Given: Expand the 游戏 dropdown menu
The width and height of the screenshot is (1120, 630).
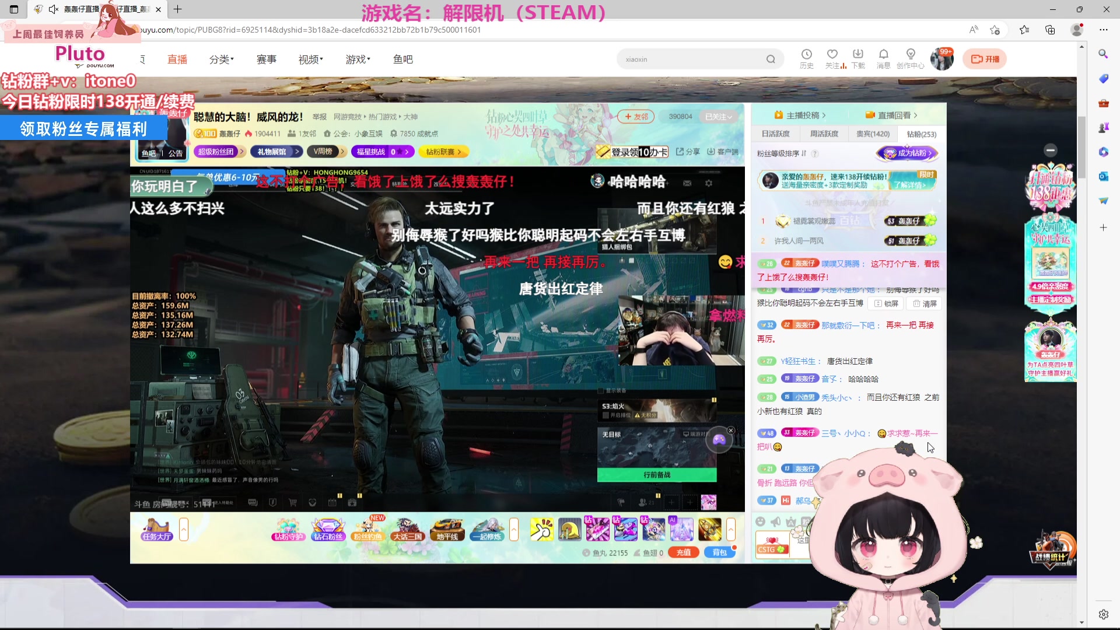Looking at the screenshot, I should pyautogui.click(x=358, y=59).
